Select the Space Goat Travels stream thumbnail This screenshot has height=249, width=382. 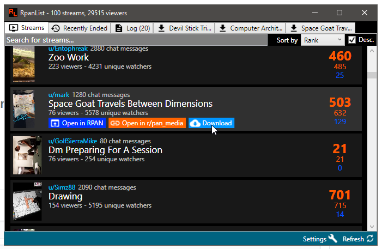point(23,109)
